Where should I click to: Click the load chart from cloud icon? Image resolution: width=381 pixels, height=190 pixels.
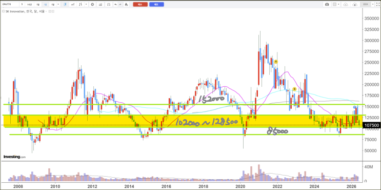click(346, 5)
